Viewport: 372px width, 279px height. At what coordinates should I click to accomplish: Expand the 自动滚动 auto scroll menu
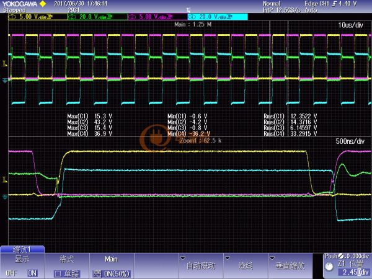tap(200, 266)
